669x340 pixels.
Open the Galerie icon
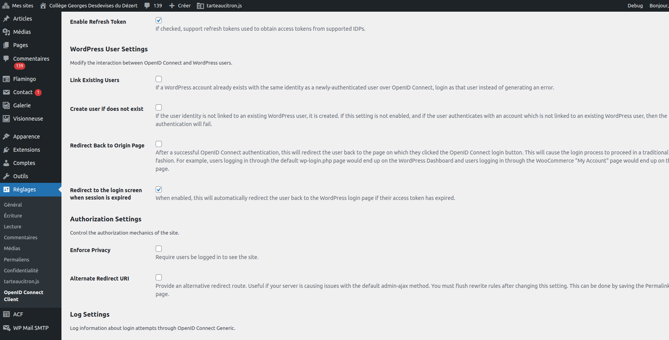[x=6, y=105]
